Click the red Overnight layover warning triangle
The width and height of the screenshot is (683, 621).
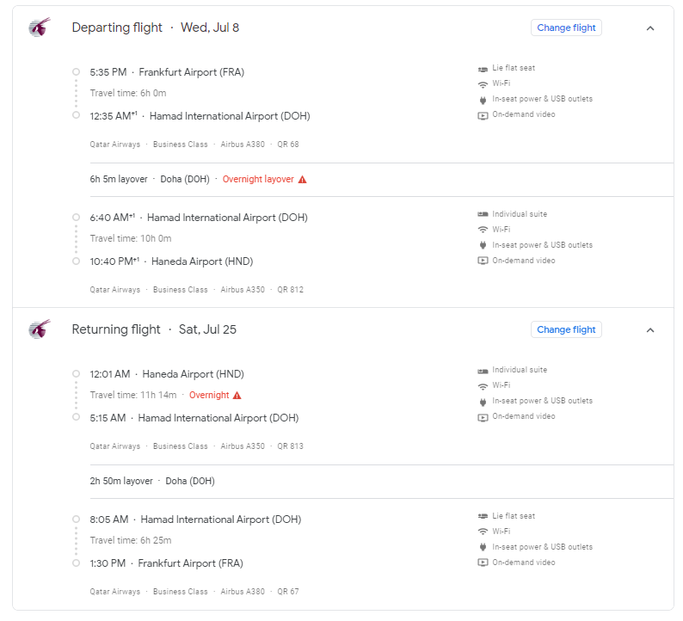pos(302,180)
